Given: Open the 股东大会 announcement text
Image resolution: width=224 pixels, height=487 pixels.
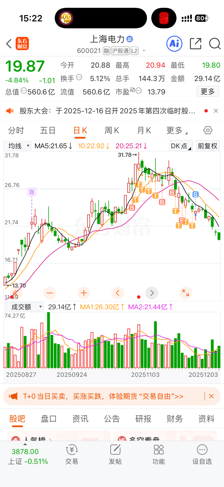Looking at the screenshot, I should pyautogui.click(x=107, y=111).
